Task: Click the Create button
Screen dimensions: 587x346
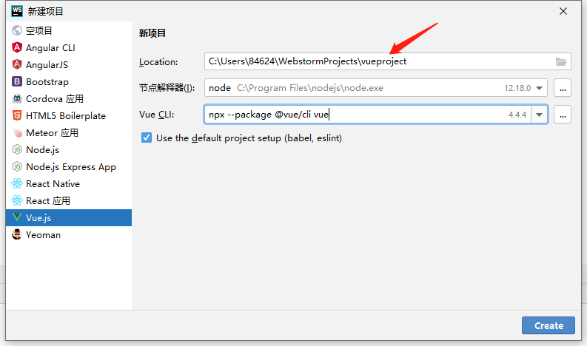Action: 549,325
